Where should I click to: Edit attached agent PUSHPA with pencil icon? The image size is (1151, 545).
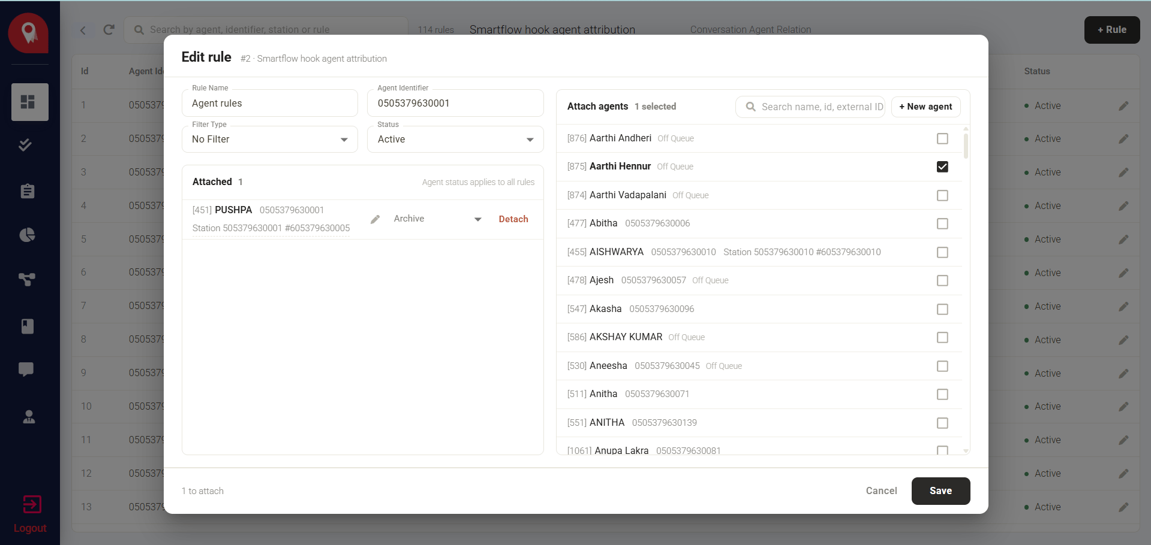pos(375,219)
